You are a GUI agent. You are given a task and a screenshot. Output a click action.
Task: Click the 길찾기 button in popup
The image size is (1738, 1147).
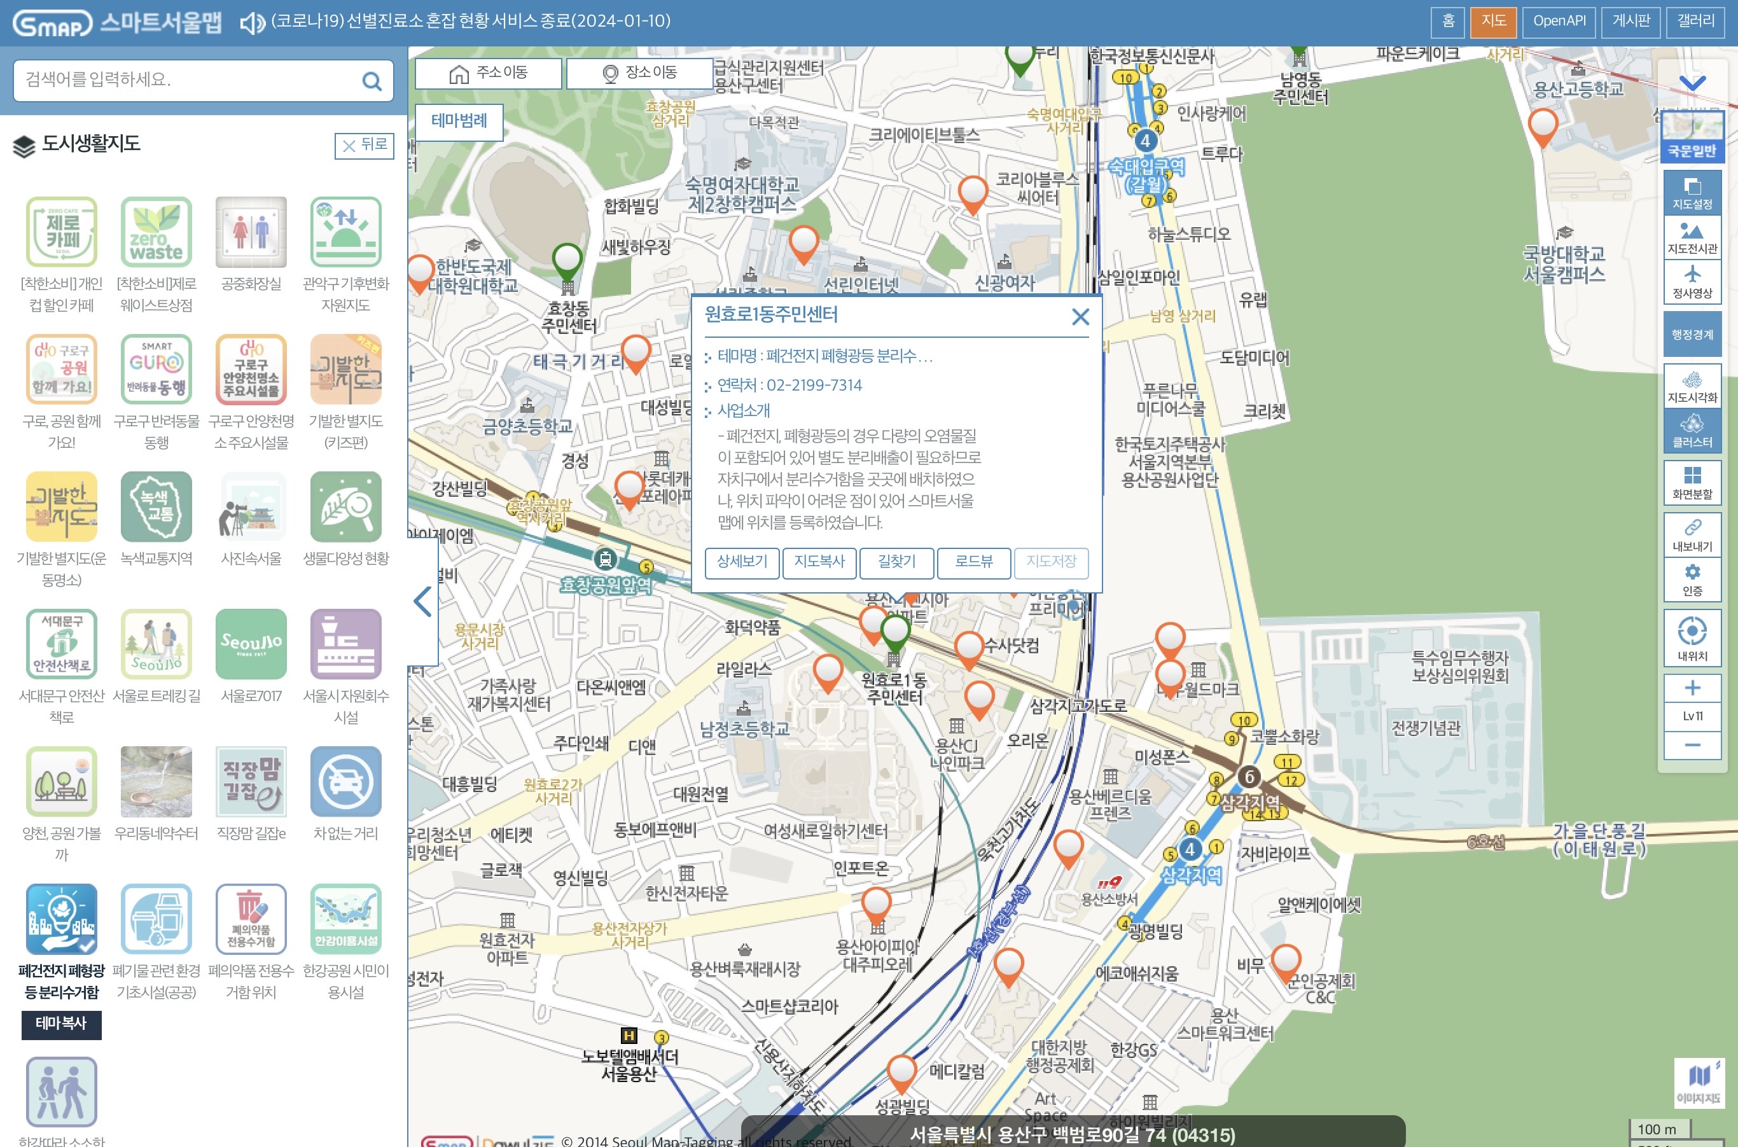click(896, 562)
